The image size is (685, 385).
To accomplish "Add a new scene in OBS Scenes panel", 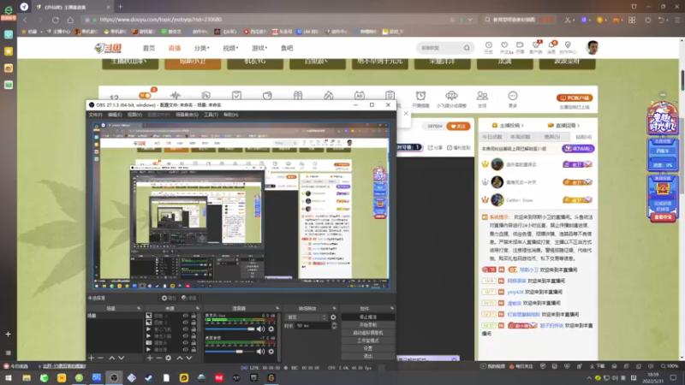I will [91, 358].
